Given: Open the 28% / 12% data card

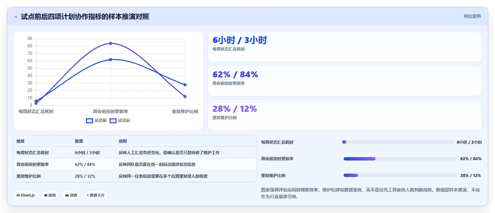Looking at the screenshot, I should click(345, 115).
